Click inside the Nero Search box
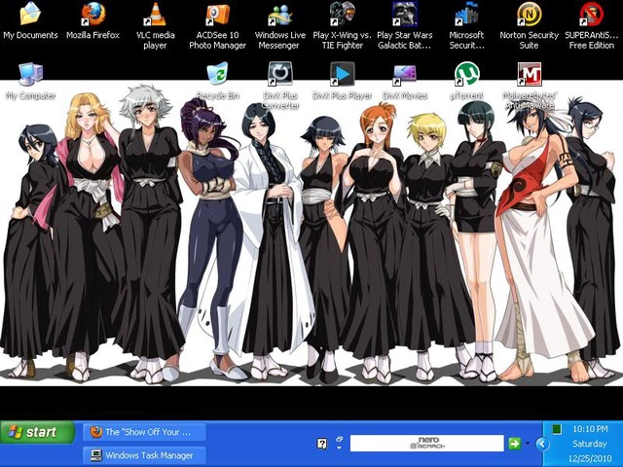623x467 pixels. tap(426, 444)
